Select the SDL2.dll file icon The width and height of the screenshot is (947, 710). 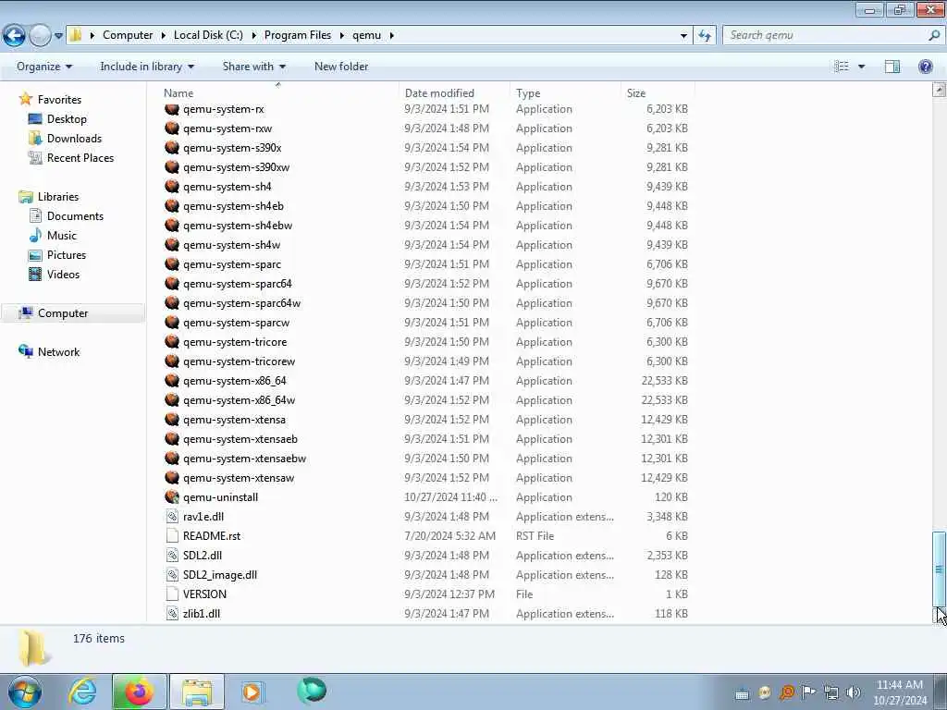coord(172,555)
